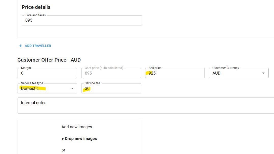Screen dimensions: 274x154
Task: Click the Cost price auto-calculated field
Action: 111,73
